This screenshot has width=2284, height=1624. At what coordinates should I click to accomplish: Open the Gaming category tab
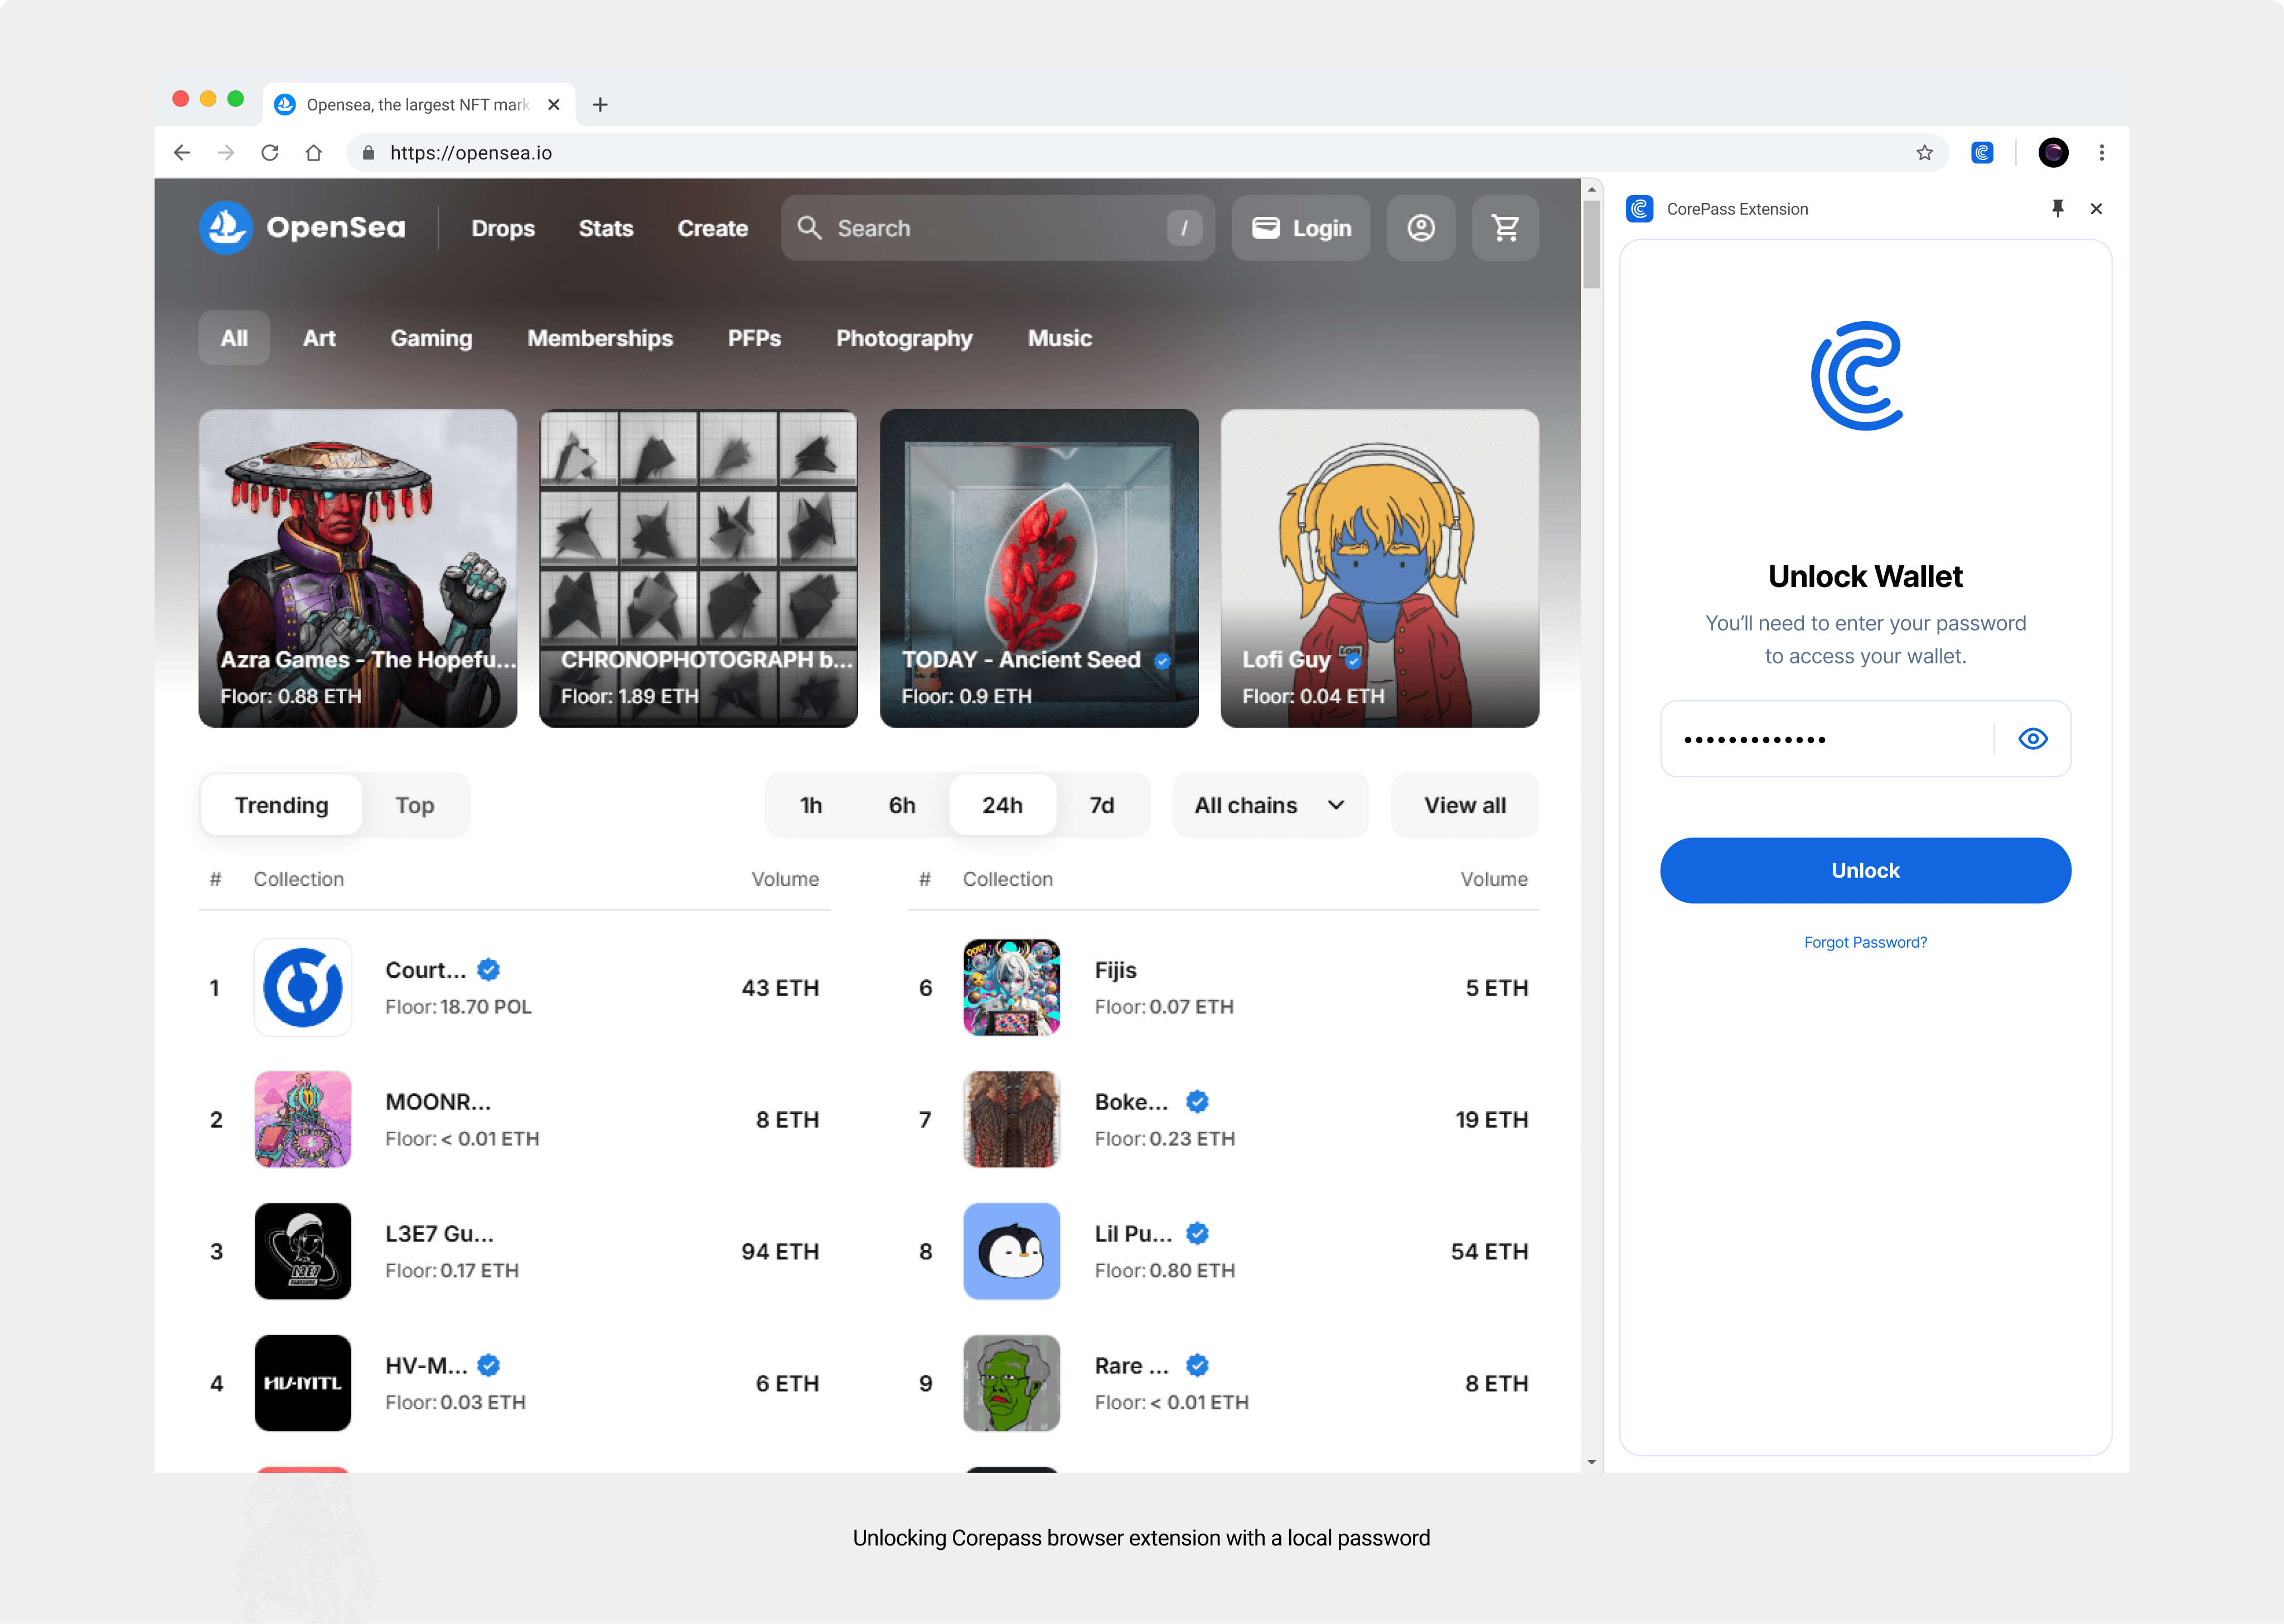point(431,338)
